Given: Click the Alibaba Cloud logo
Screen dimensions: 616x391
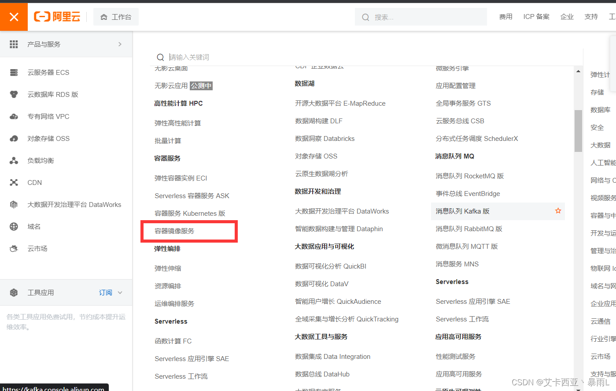Looking at the screenshot, I should coord(57,17).
